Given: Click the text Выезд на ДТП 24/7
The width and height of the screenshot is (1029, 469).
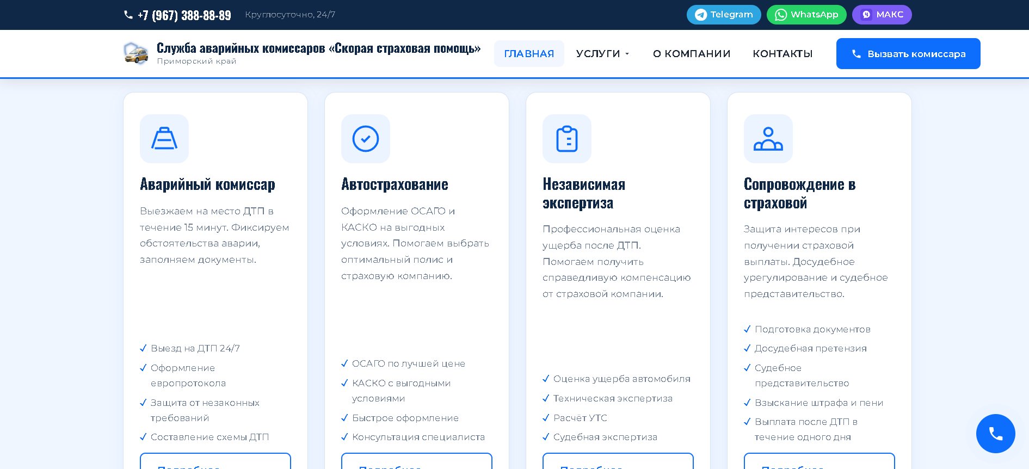Looking at the screenshot, I should (195, 348).
